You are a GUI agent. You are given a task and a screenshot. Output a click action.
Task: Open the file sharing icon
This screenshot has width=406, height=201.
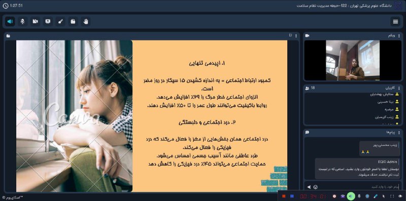(73, 21)
